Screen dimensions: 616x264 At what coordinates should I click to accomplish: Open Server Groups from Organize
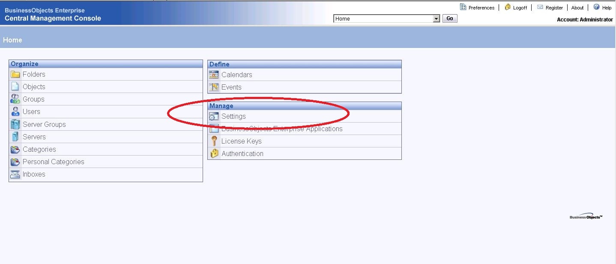point(15,124)
